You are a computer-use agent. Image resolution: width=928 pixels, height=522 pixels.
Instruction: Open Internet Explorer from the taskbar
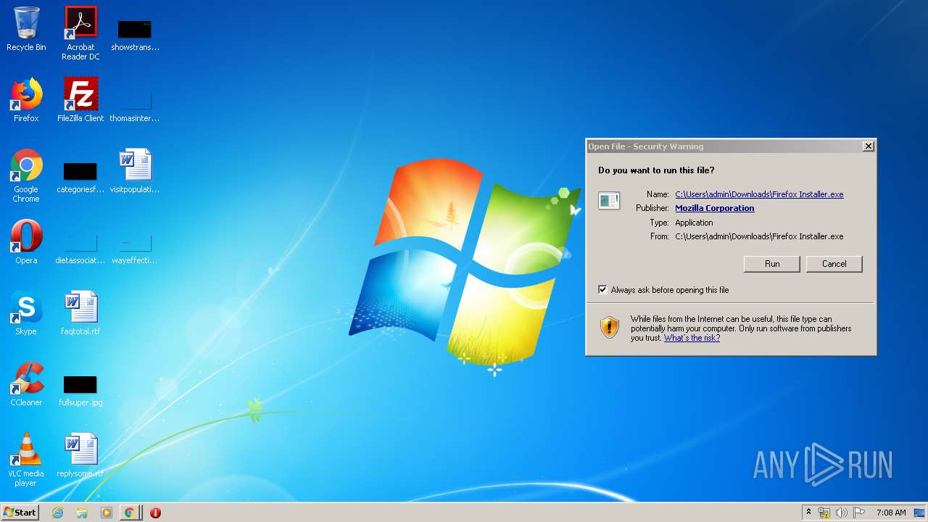tap(58, 513)
